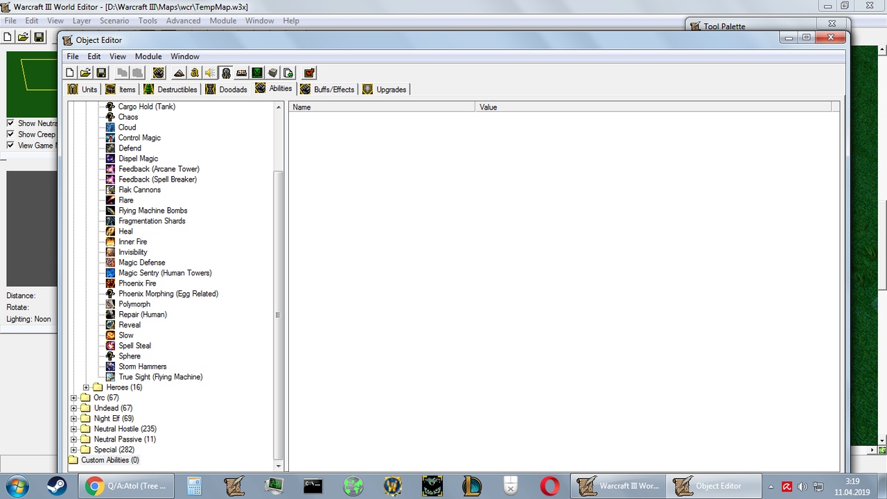Click the Paste icon in Object Editor toolbar
This screenshot has width=887, height=499.
pyautogui.click(x=137, y=73)
